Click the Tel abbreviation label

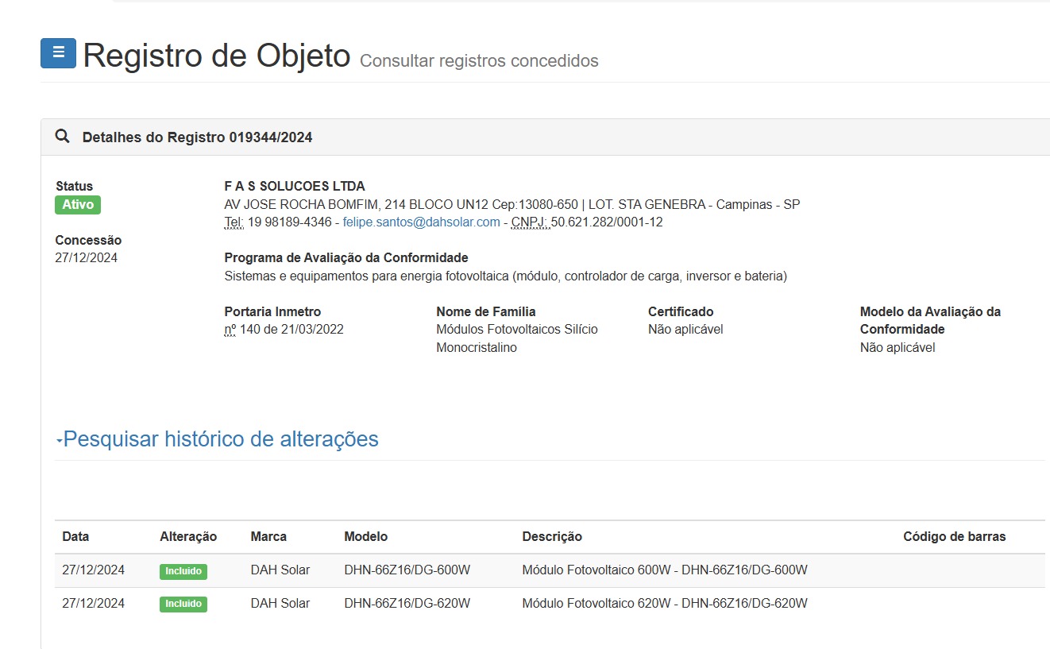(234, 222)
